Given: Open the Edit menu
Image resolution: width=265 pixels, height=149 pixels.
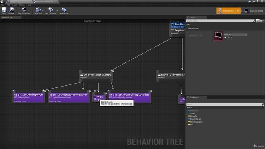Looking at the screenshot, I should click(8, 5).
